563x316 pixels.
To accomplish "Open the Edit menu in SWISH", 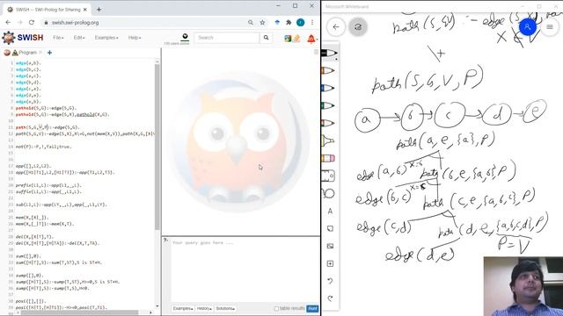I will [x=78, y=38].
